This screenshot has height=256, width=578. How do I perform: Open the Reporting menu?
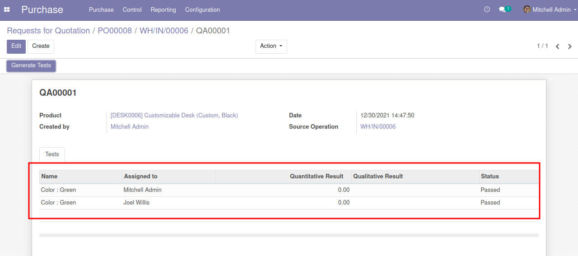[x=163, y=9]
